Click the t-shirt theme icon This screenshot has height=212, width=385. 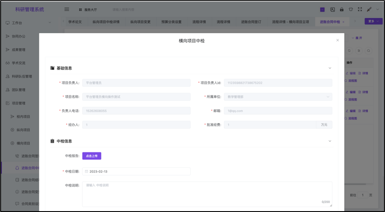(x=350, y=9)
